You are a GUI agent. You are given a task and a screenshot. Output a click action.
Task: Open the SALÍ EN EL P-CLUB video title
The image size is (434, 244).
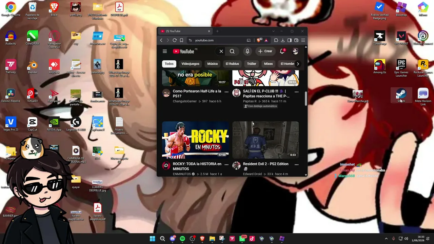(x=266, y=94)
